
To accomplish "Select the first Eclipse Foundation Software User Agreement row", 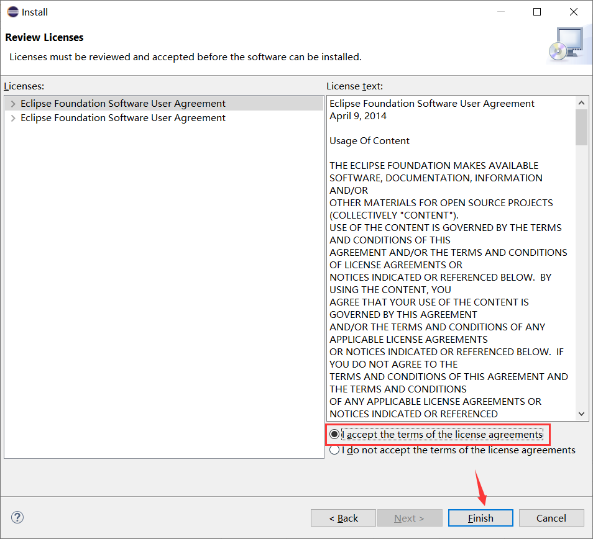I will (x=164, y=104).
